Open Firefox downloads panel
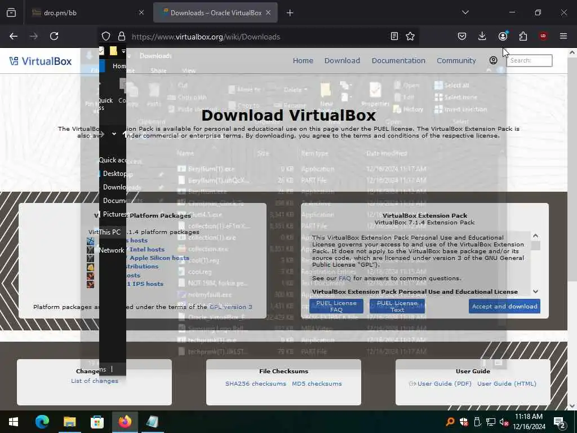The width and height of the screenshot is (577, 433). click(x=482, y=36)
